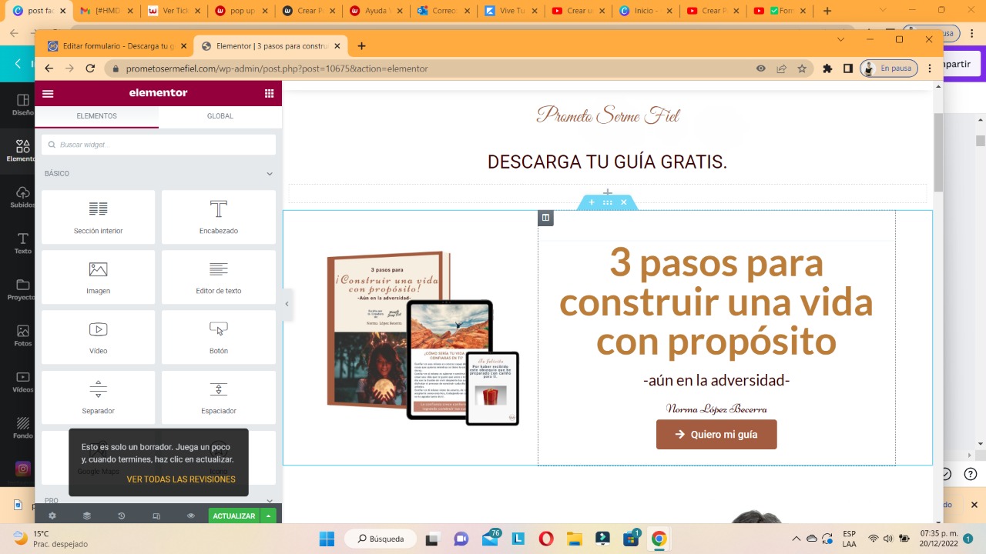Toggle the Chrome side panel icon
This screenshot has width=986, height=554.
click(848, 68)
